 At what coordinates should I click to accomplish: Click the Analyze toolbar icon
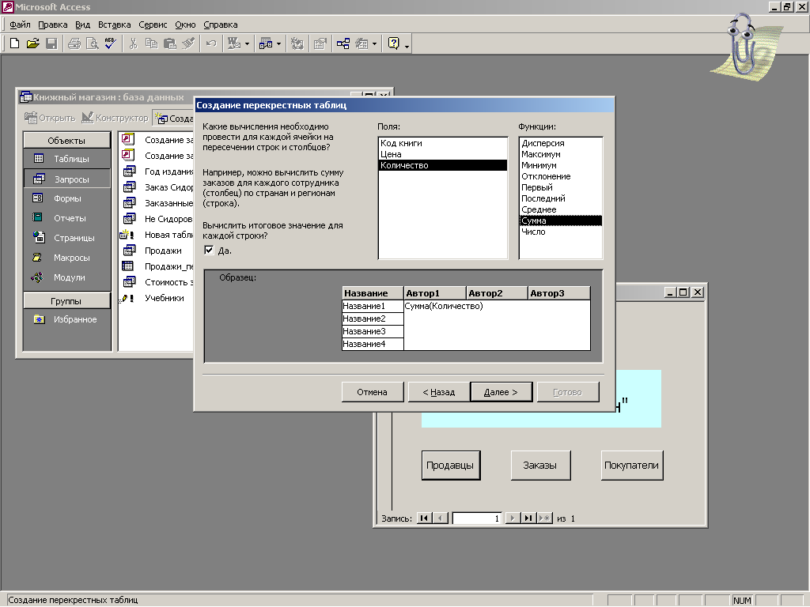[266, 44]
